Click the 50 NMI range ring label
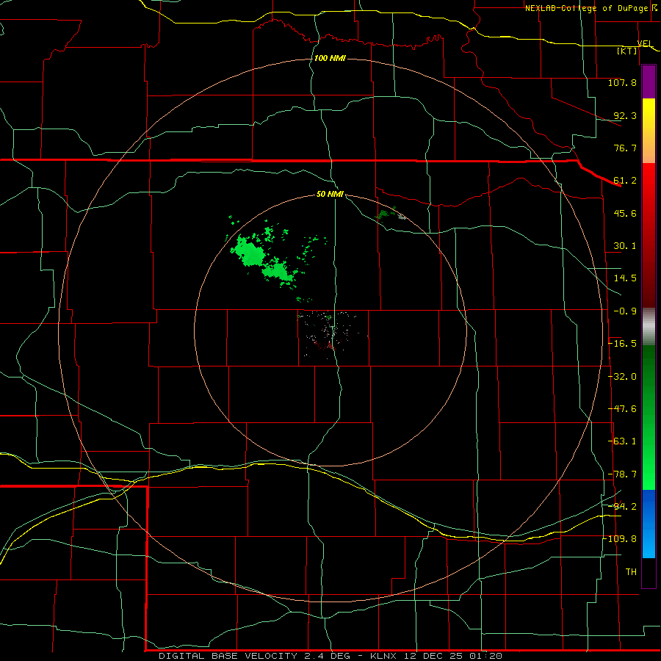Viewport: 661px width, 661px height. click(x=330, y=194)
